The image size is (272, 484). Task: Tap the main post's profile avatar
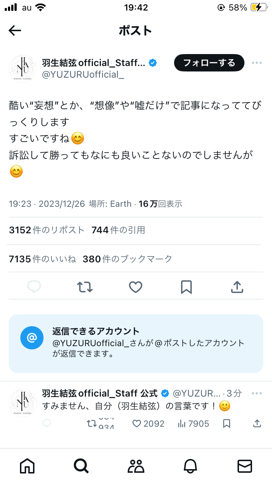coord(22,69)
